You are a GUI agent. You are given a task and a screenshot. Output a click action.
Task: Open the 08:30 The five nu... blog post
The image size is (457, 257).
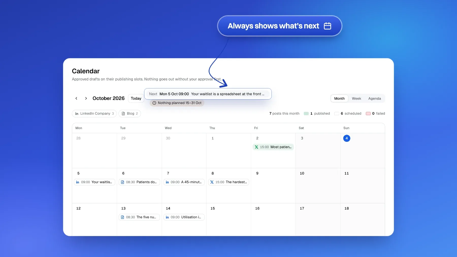139,217
